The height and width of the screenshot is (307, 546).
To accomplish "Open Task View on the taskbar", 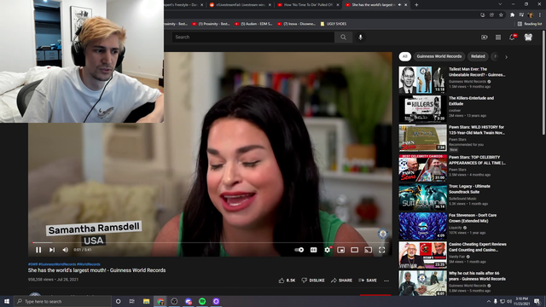I will pos(131,301).
